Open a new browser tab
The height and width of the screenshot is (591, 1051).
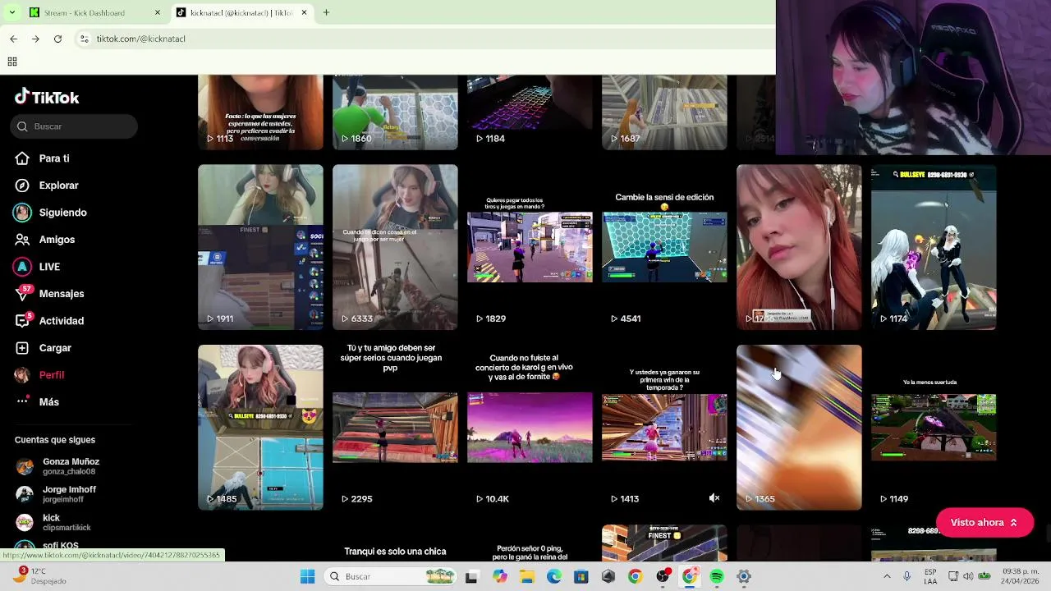(x=326, y=12)
